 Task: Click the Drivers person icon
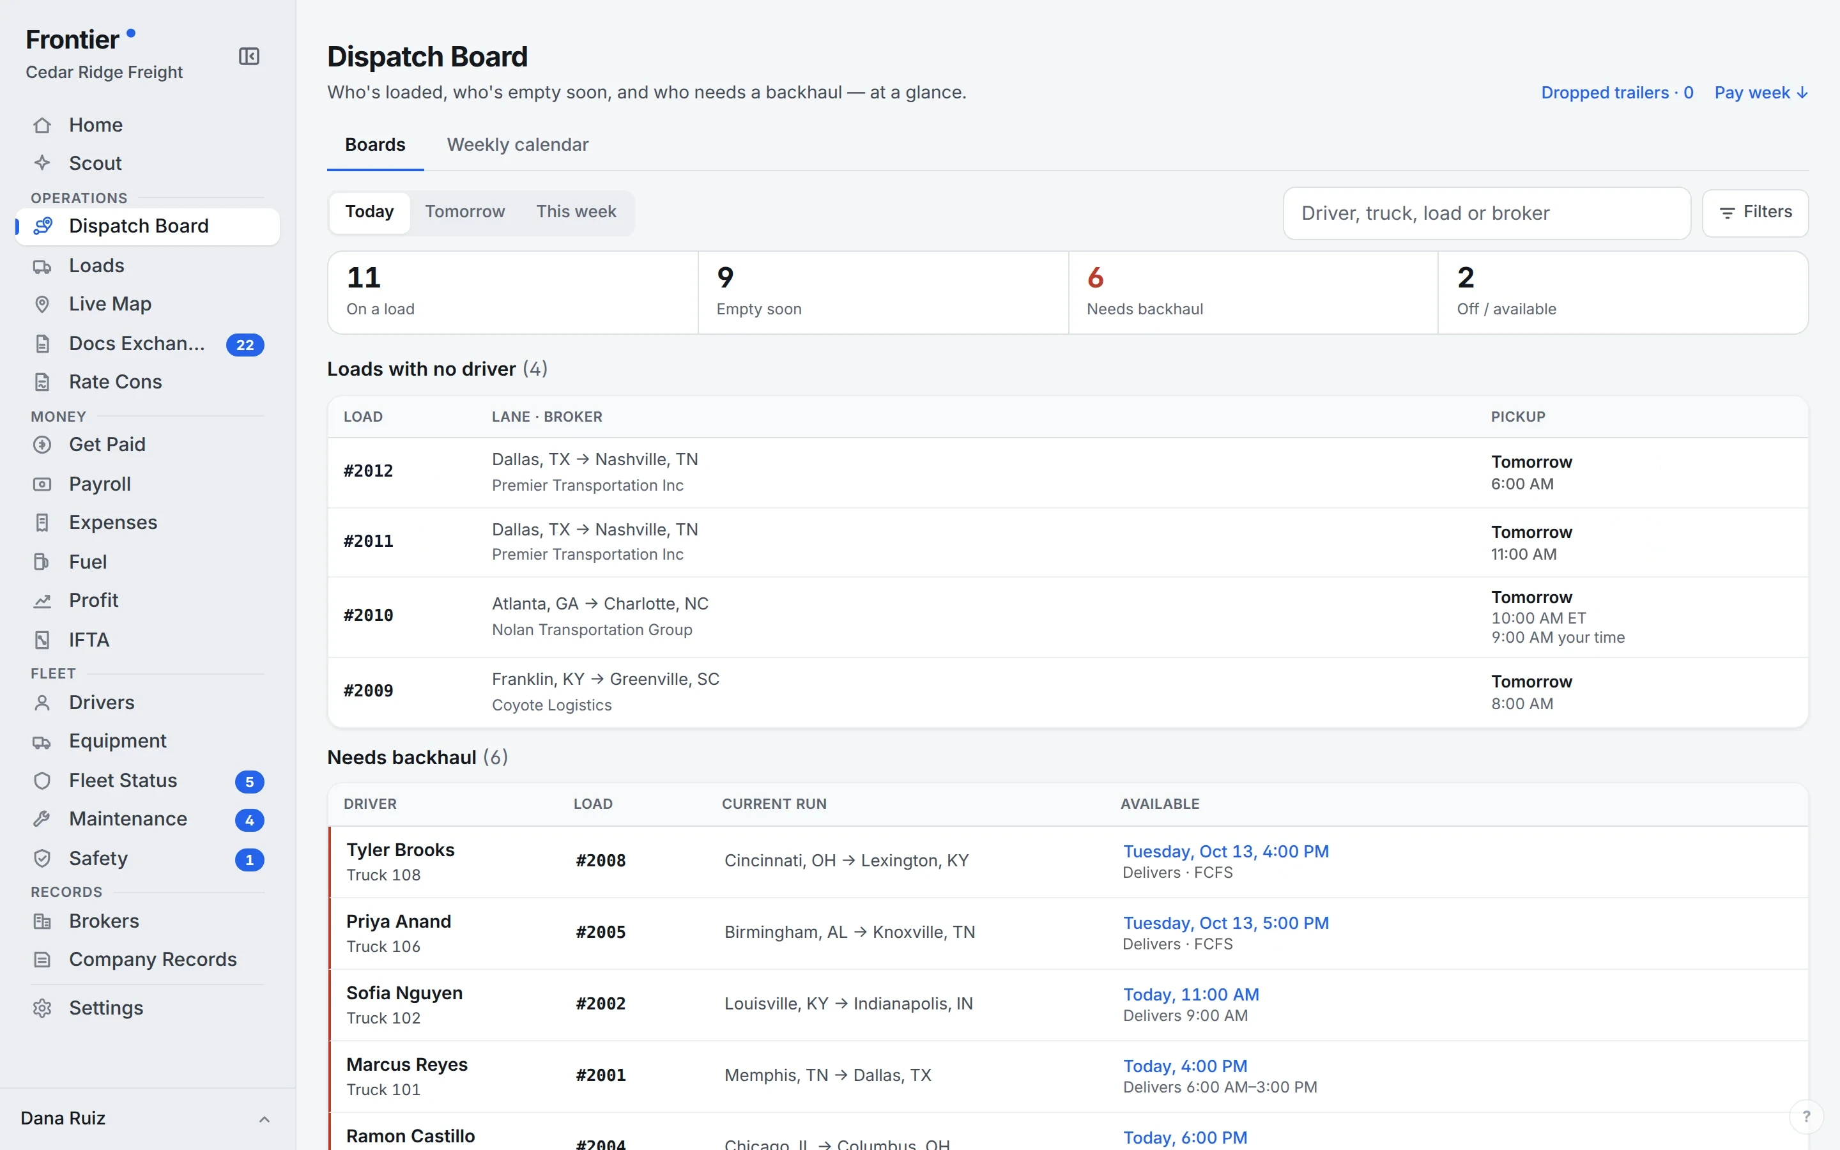coord(43,703)
